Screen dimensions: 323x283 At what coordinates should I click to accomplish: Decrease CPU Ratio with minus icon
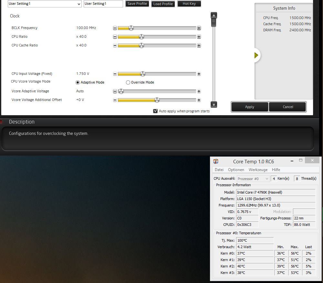115,37
